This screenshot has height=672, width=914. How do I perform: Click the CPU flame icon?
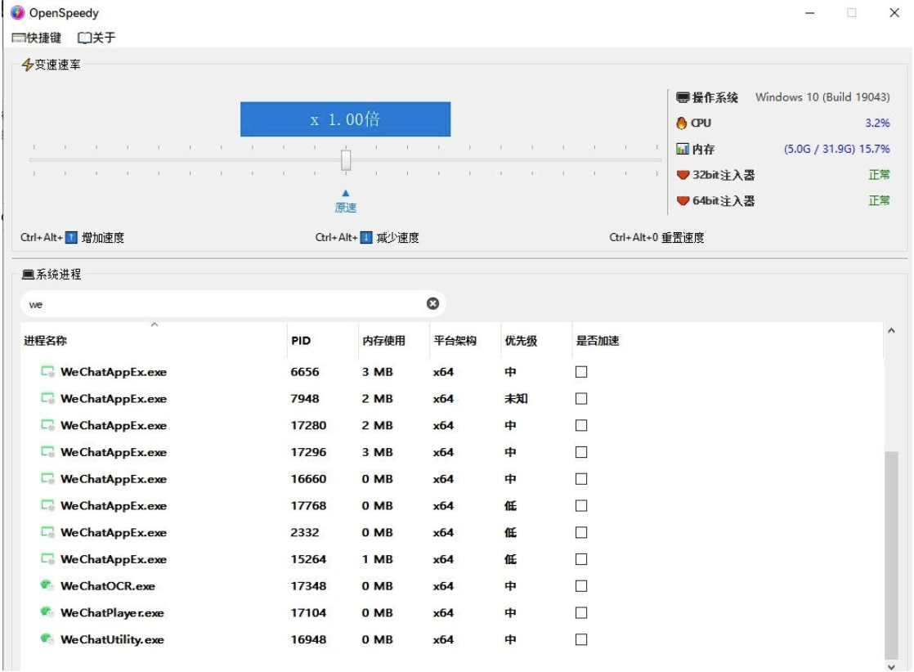click(682, 123)
